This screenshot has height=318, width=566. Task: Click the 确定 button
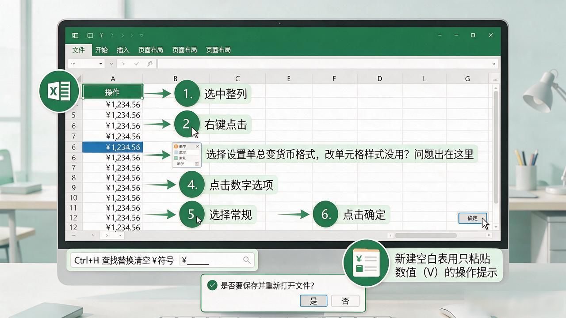(472, 218)
